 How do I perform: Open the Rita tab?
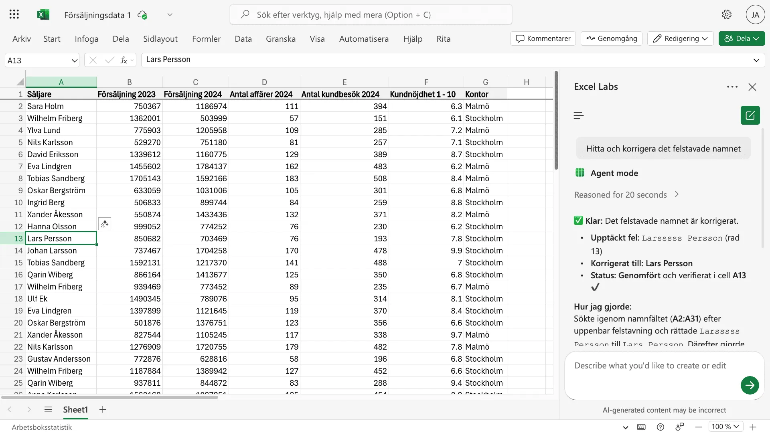click(x=443, y=39)
